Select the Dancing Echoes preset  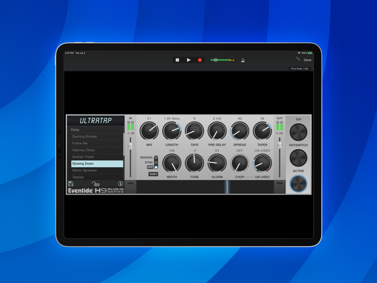tap(97, 136)
